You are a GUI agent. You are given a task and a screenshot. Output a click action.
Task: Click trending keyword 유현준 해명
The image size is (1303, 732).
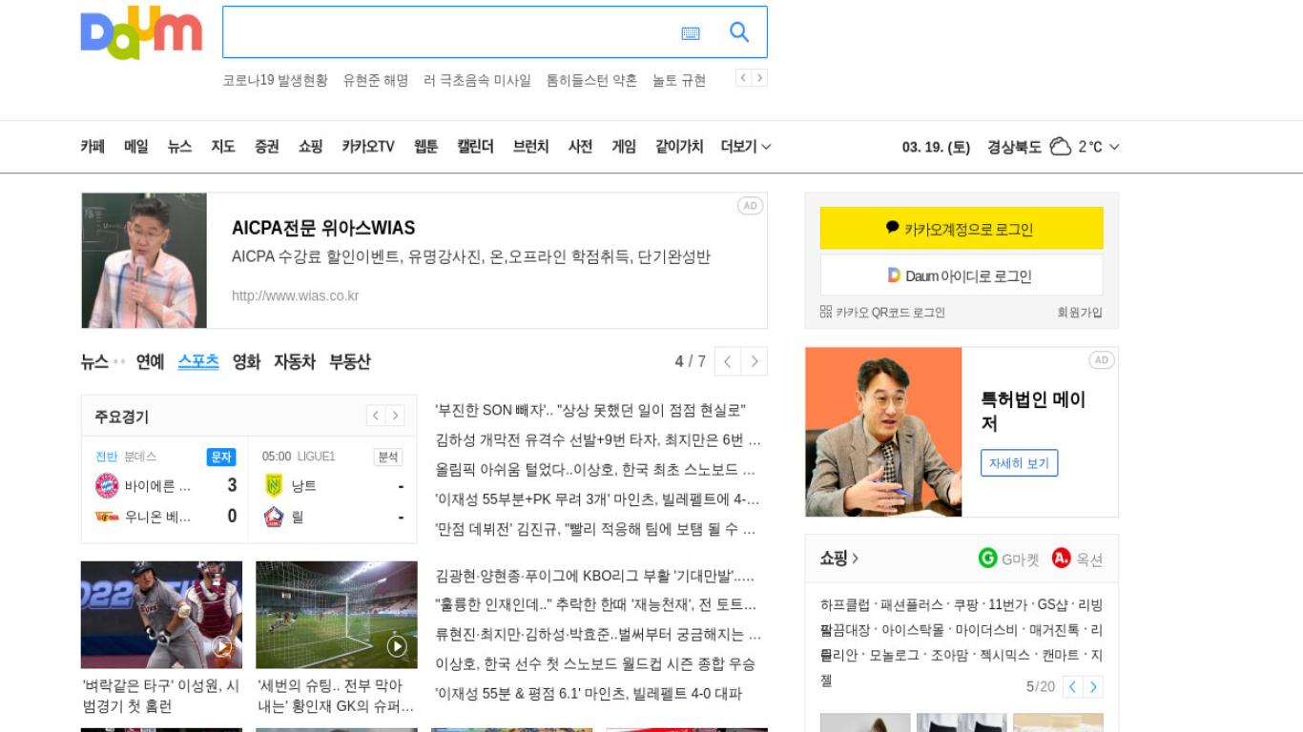point(376,80)
